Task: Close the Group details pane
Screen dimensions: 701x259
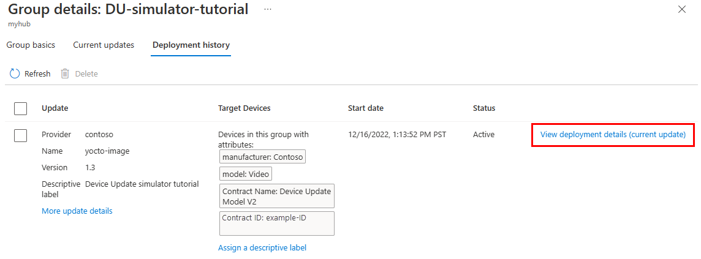Action: coord(682,9)
